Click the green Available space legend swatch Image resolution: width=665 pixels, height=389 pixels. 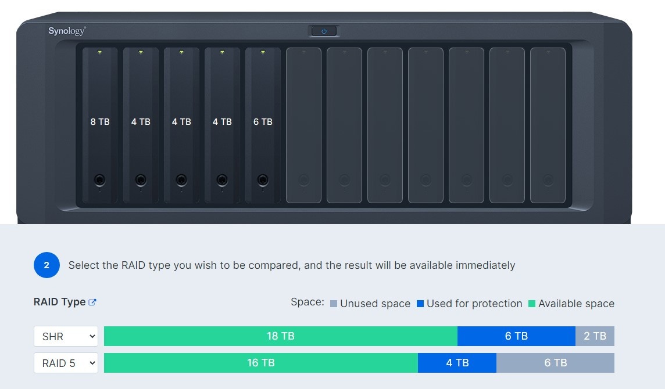pos(532,304)
